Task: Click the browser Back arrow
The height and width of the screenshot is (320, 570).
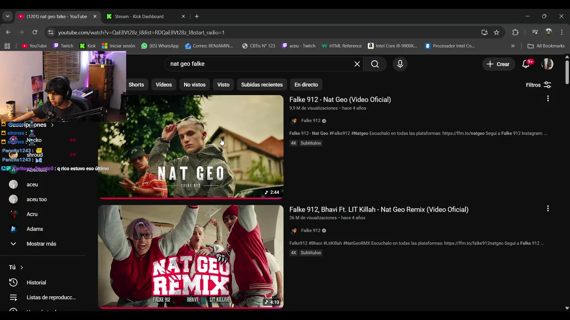Action: tap(8, 32)
